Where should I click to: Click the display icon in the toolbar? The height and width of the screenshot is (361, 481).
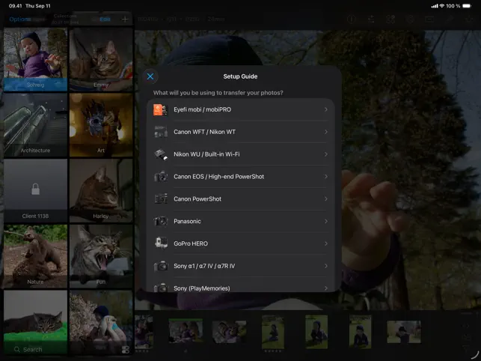[429, 19]
